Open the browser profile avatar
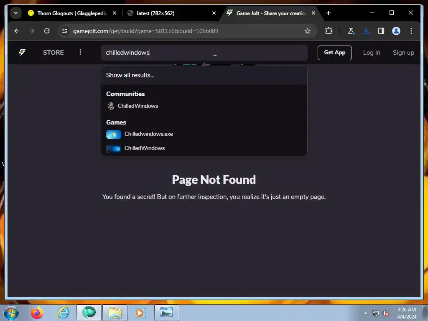The image size is (428, 321). coord(396,31)
